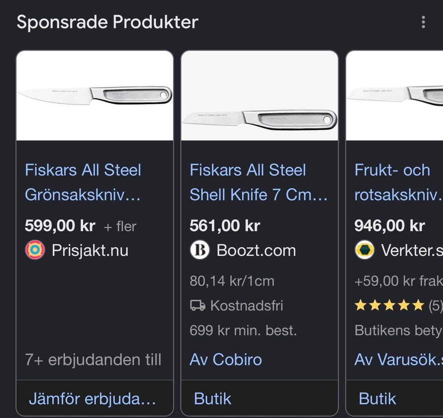This screenshot has height=418, width=443.
Task: Open Fiskars All Steel Grönsakskniv product image
Action: (95, 96)
